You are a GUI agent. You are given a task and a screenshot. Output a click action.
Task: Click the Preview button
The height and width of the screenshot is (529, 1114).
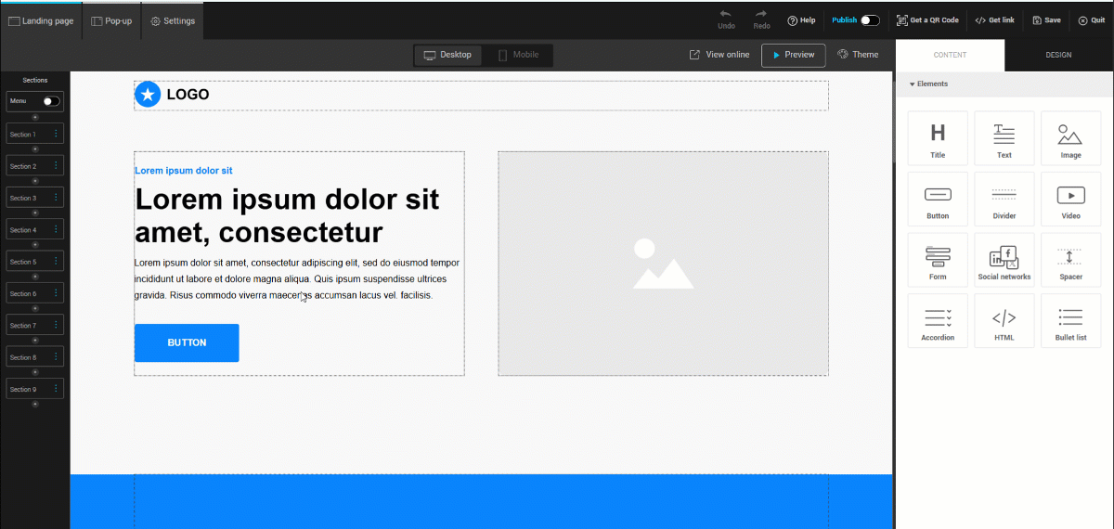793,55
